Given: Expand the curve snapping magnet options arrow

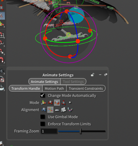Looking at the screenshot, I should pyautogui.click(x=4, y=46).
